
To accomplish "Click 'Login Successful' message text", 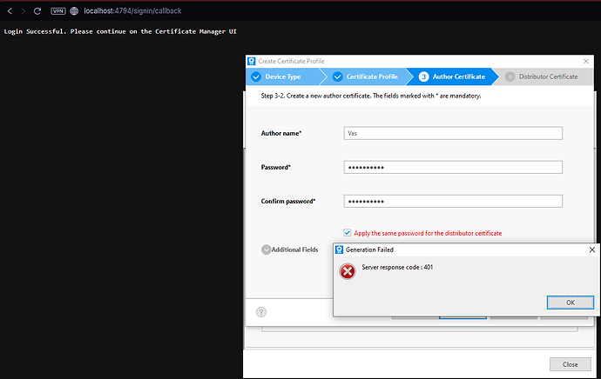I will click(120, 31).
